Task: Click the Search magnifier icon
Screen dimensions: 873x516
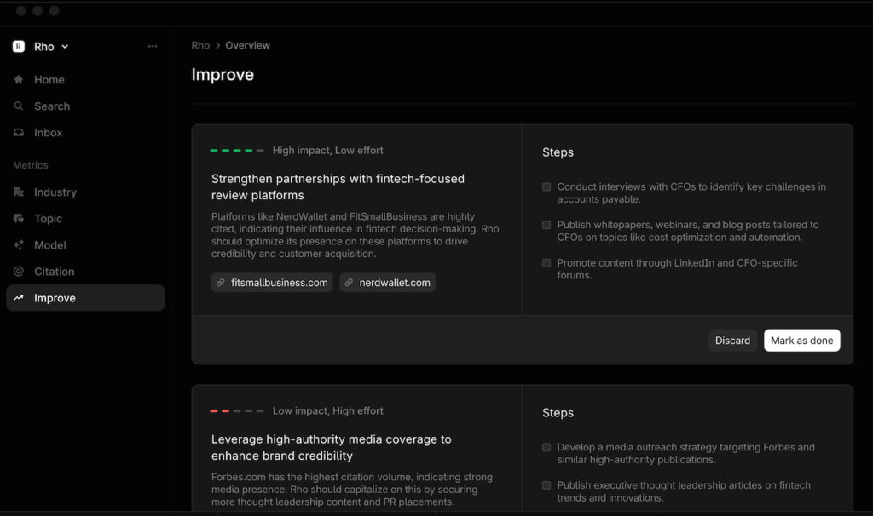Action: (19, 106)
